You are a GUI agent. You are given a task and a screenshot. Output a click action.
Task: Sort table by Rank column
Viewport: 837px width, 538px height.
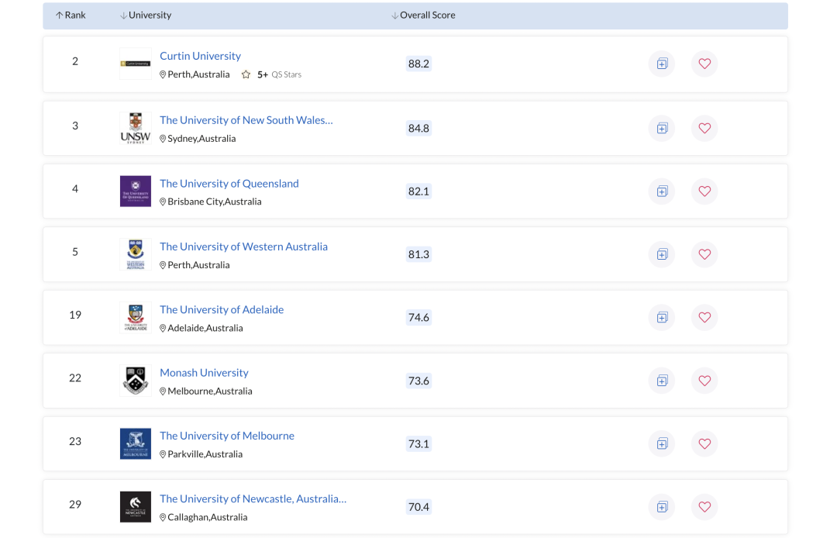click(x=71, y=15)
